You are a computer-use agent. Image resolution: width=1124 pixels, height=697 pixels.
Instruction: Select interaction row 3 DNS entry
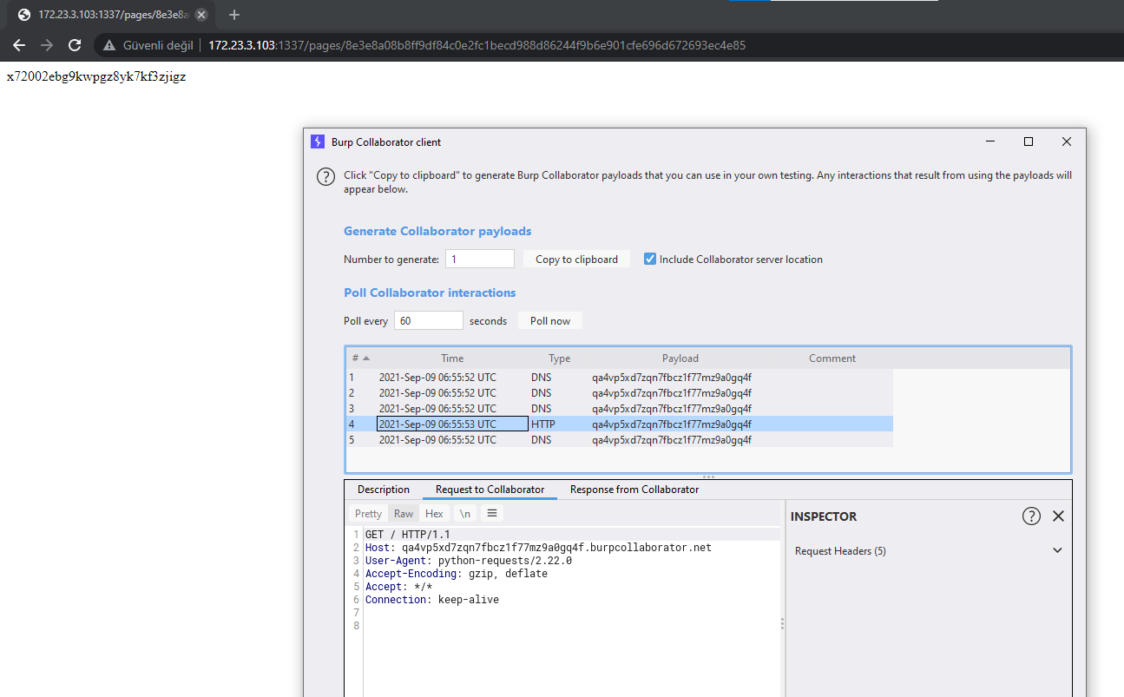click(620, 409)
